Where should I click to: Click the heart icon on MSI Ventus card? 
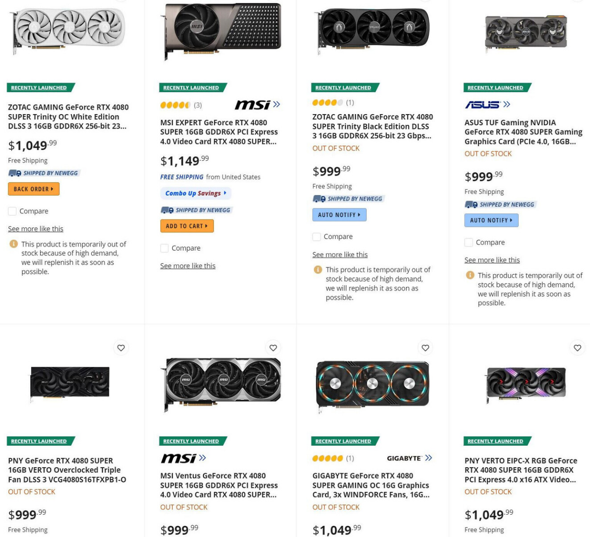pyautogui.click(x=273, y=347)
